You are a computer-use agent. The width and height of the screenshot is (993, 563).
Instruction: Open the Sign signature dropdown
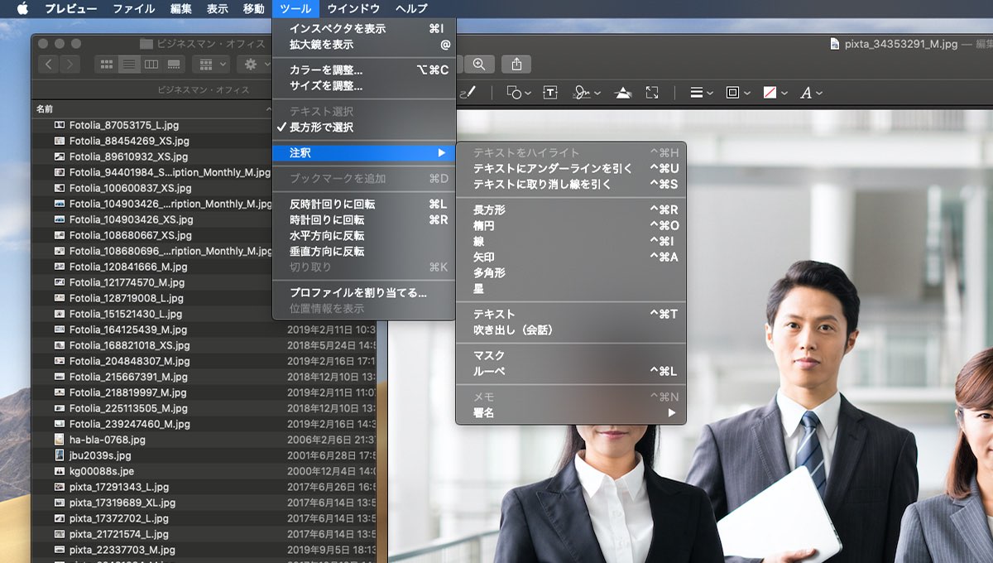tap(586, 93)
